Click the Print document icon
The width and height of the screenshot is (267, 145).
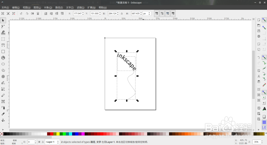259,36
